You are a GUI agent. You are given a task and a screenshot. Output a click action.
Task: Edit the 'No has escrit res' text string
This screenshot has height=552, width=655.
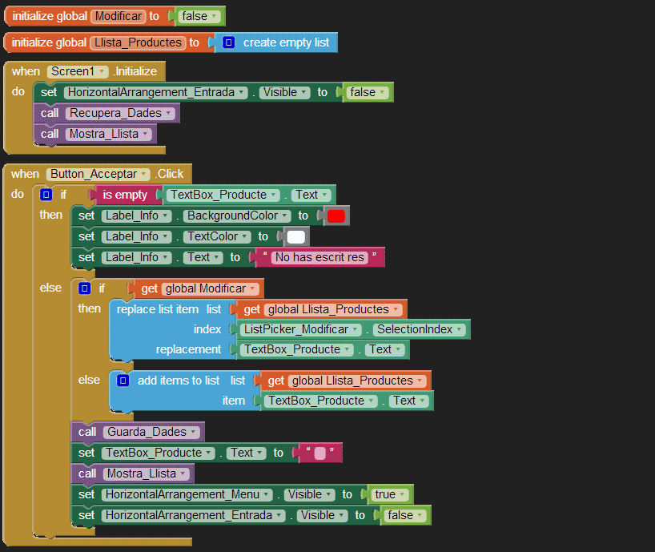pos(319,257)
